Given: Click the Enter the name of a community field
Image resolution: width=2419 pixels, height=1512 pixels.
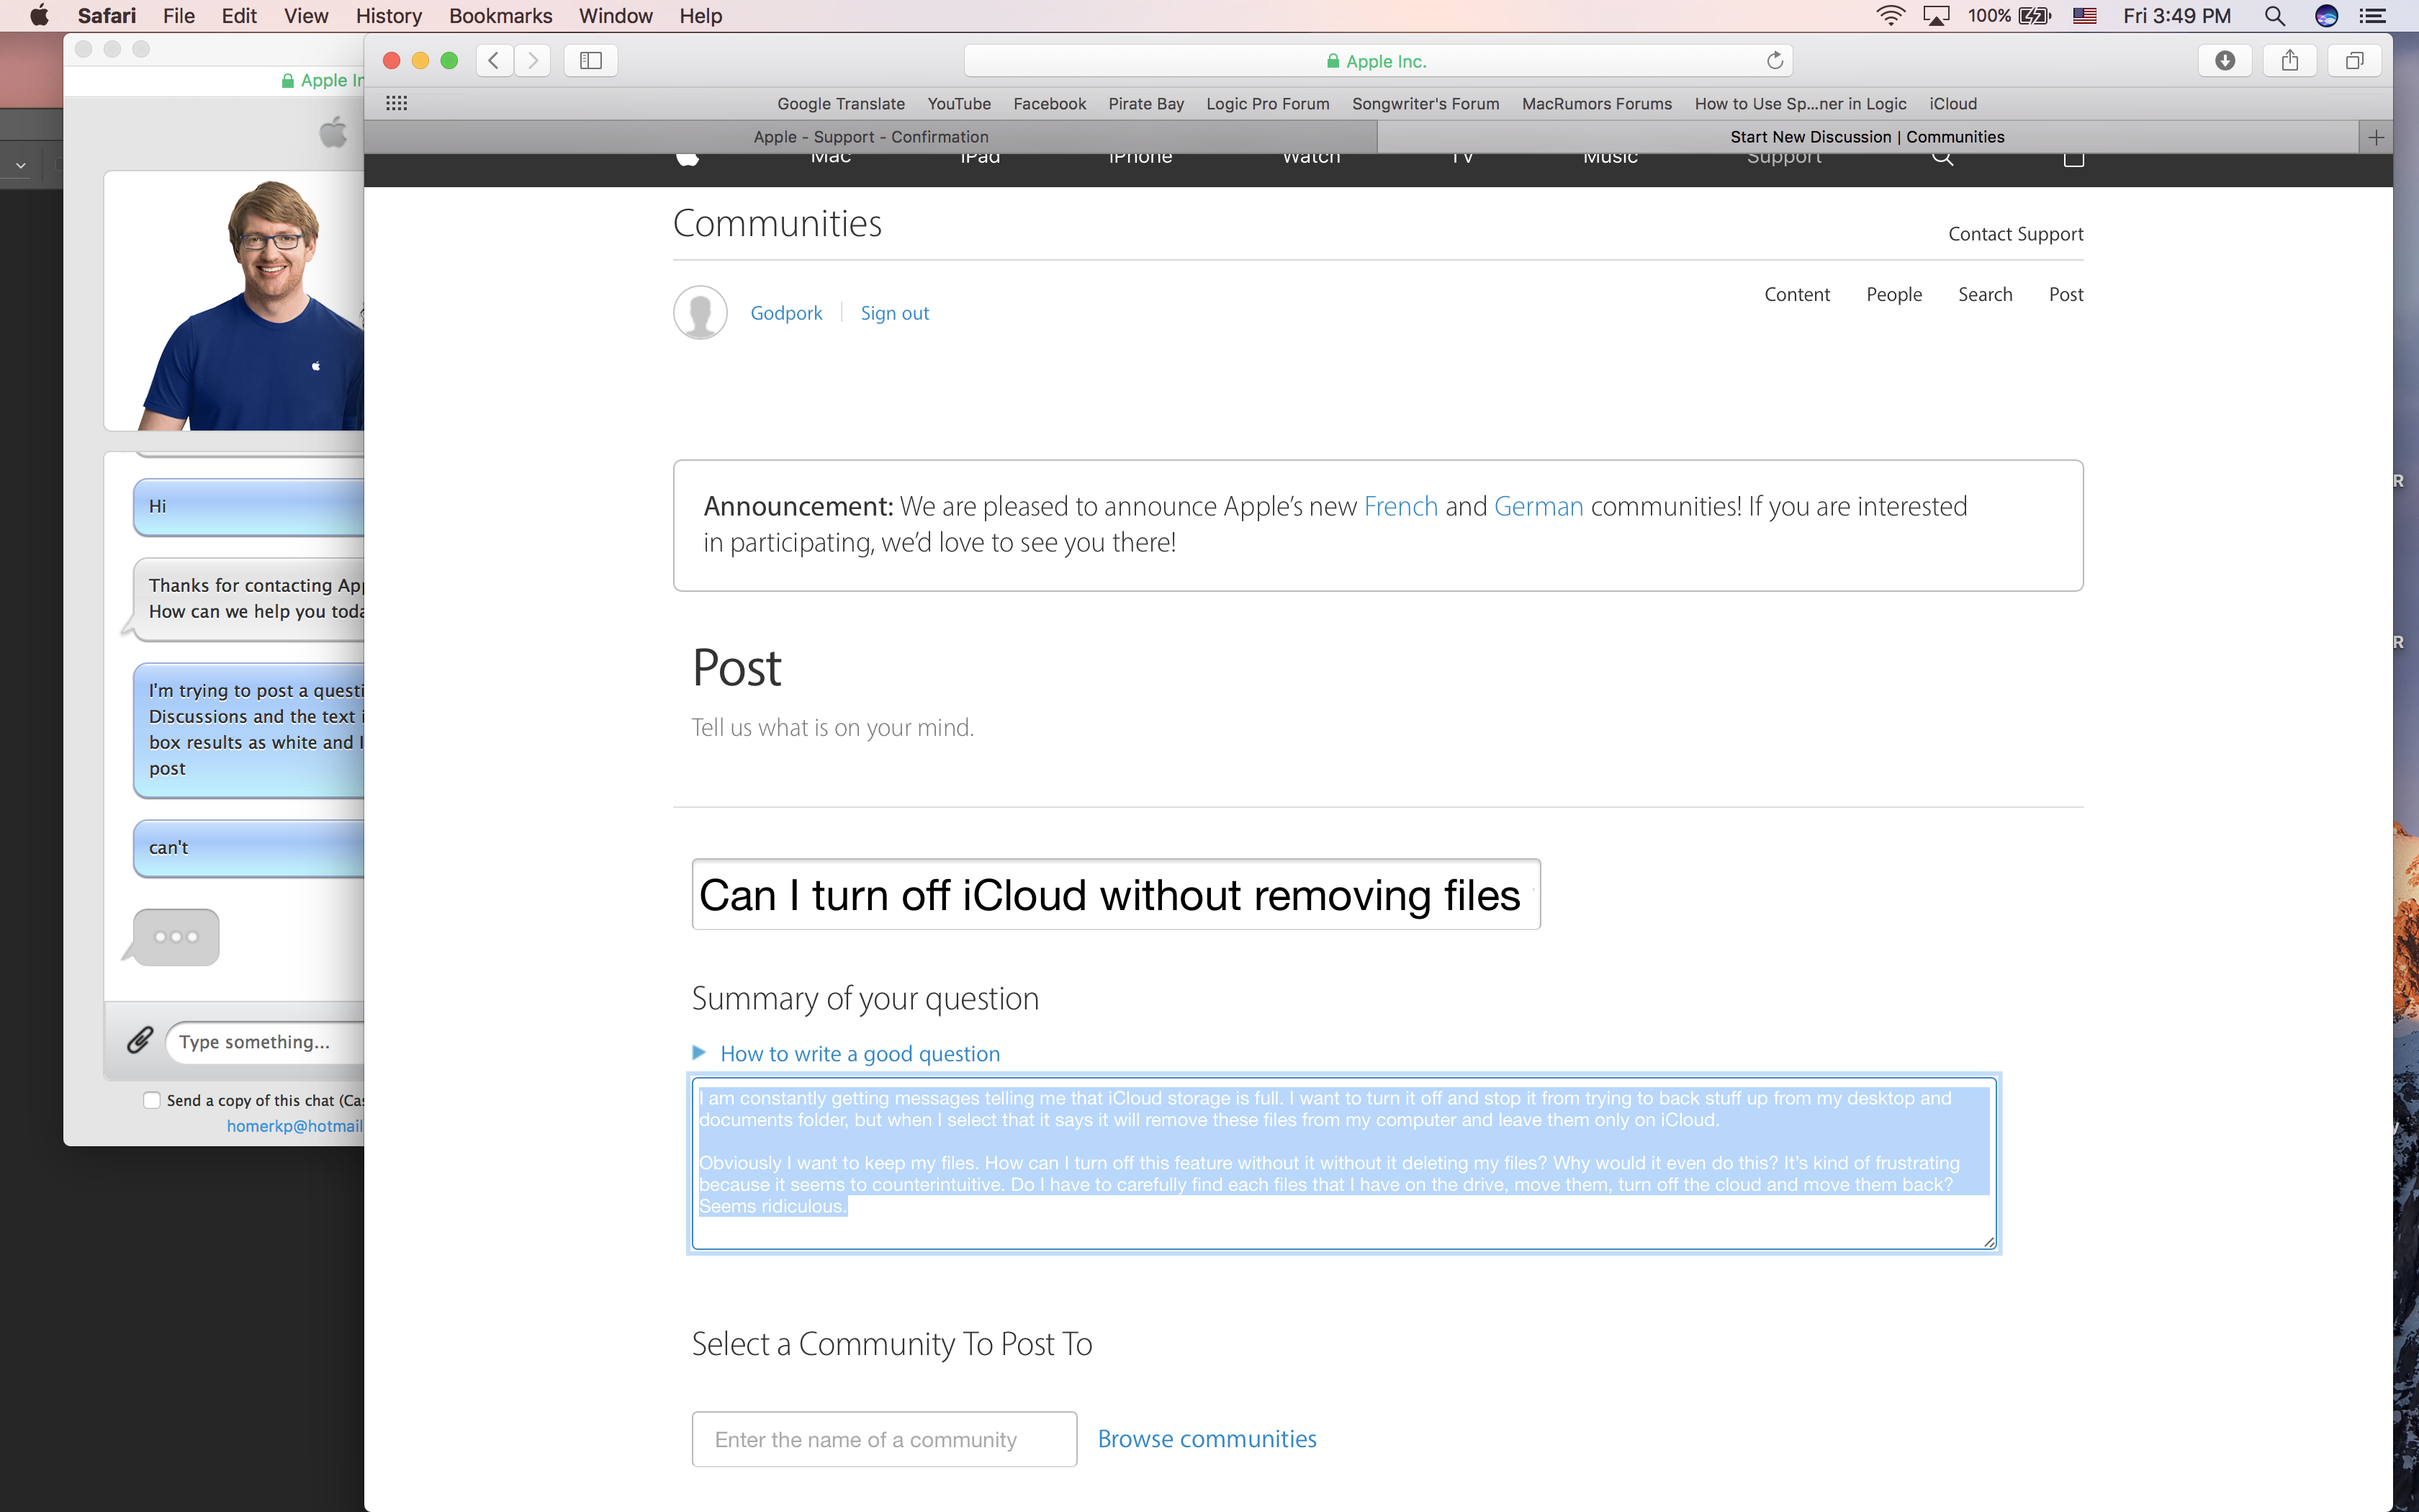Looking at the screenshot, I should coord(883,1439).
